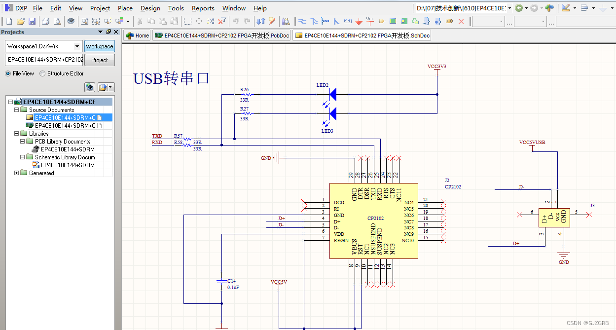Click the Workspace button
616x330 pixels.
[x=100, y=46]
